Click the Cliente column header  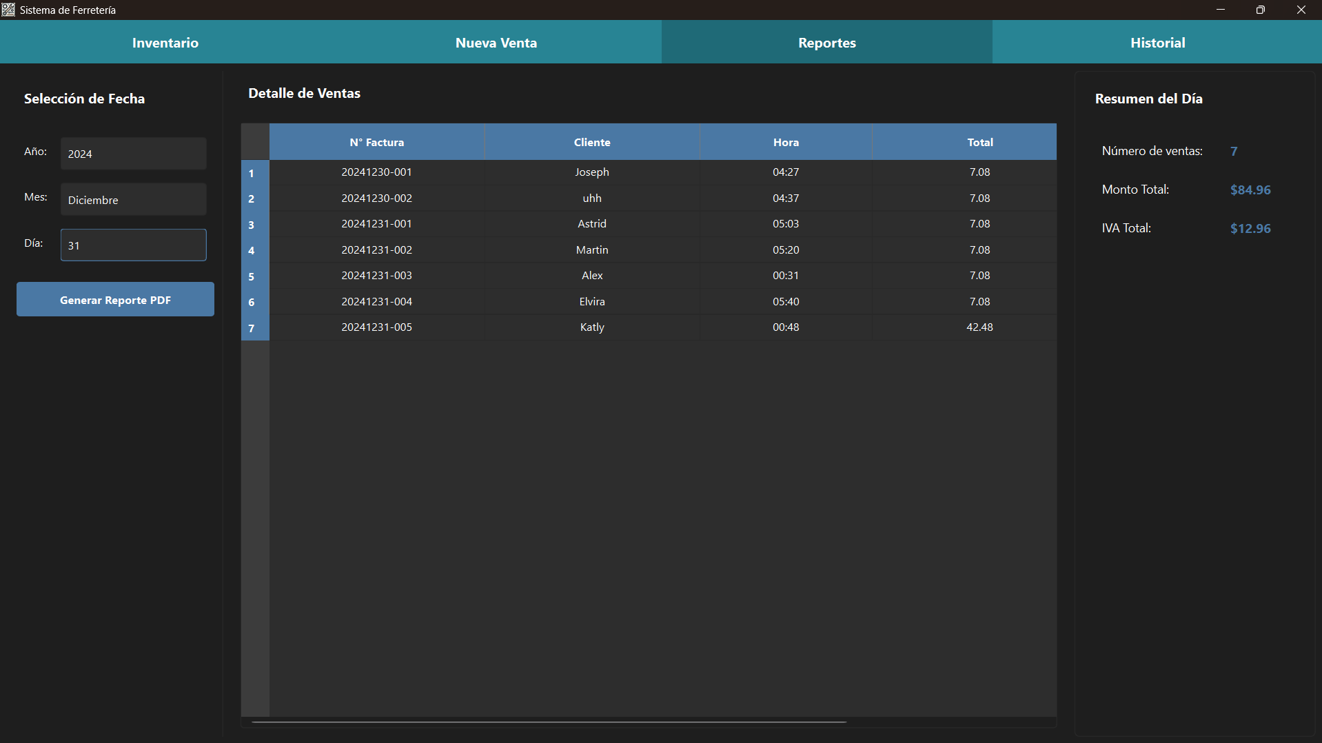click(592, 143)
